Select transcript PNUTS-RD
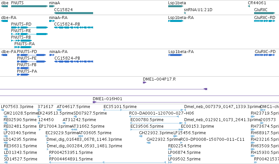 21,24
